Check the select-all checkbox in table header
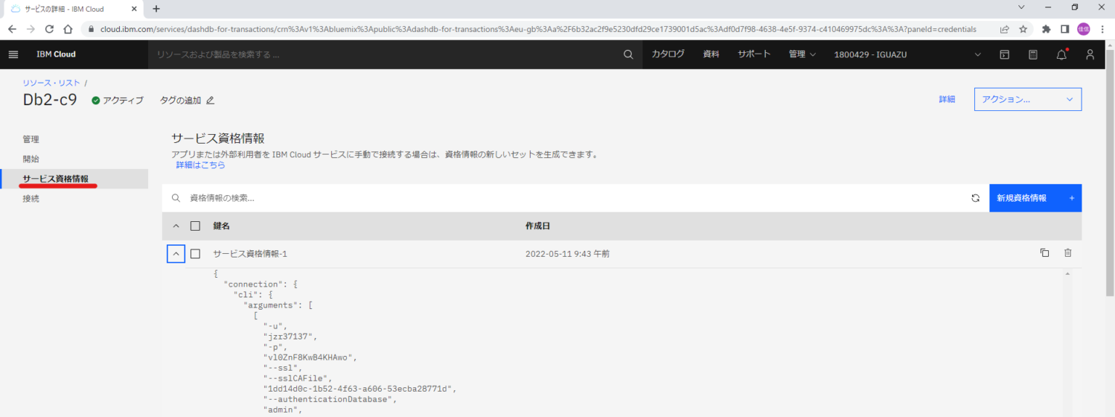The height and width of the screenshot is (417, 1115). [195, 226]
